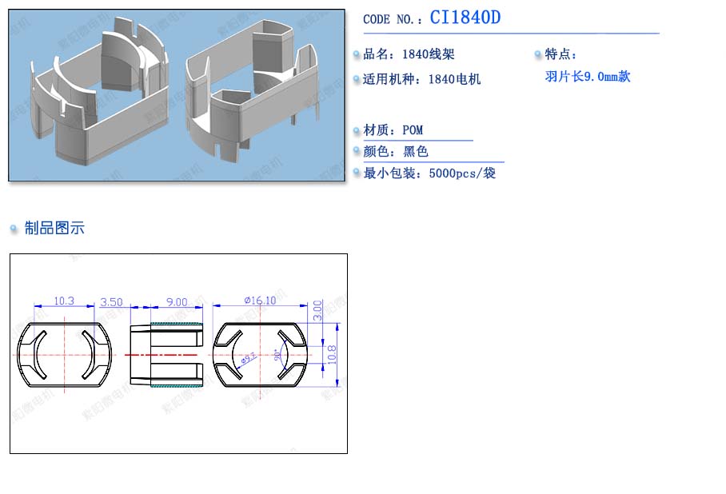The image size is (726, 494).
Task: Click the bullet icon beside 适用机种
Action: point(357,80)
